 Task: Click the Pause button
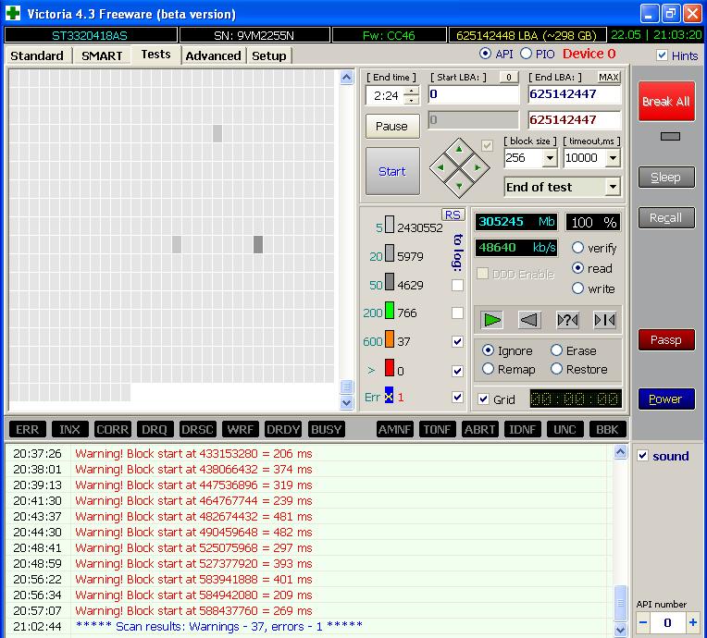[392, 126]
